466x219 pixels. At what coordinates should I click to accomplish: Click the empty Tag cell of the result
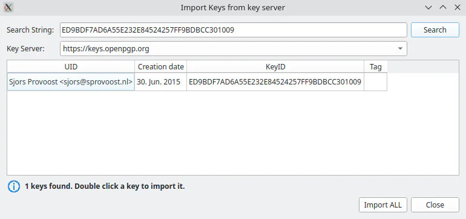[x=375, y=82]
